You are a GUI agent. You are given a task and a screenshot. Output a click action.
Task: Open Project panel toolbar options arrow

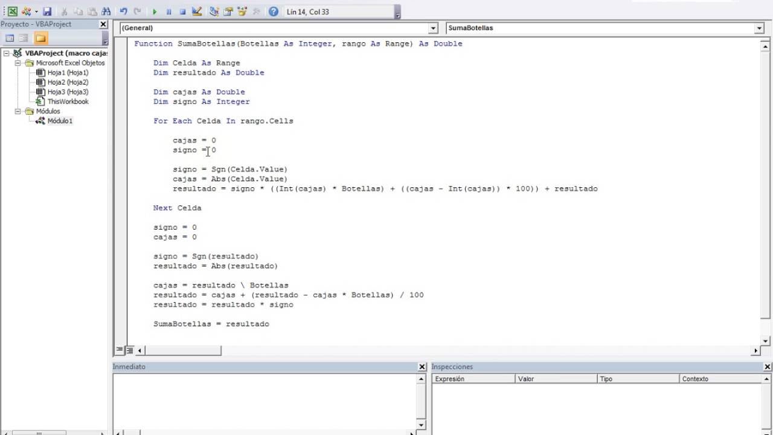point(105,39)
